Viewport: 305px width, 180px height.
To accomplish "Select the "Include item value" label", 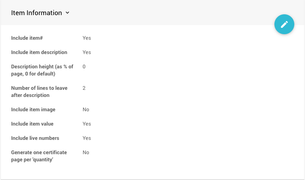I will tap(32, 124).
